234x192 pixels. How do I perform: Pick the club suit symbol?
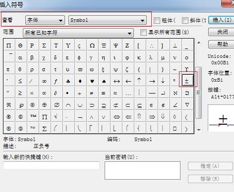[x=68, y=81]
